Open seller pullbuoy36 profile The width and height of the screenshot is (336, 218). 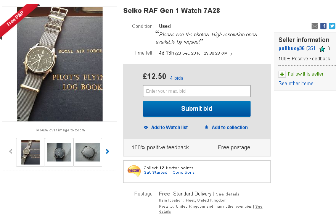[x=291, y=48]
